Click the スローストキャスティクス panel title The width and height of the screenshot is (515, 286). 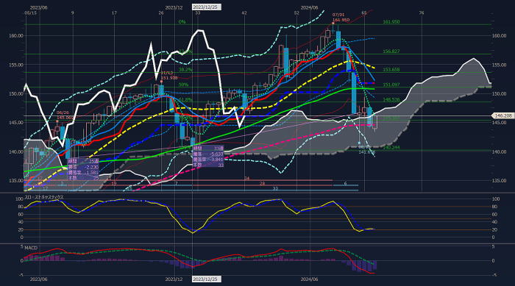(x=44, y=197)
